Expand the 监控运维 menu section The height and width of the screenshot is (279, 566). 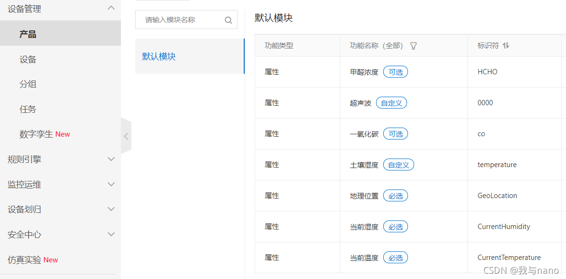tap(111, 184)
